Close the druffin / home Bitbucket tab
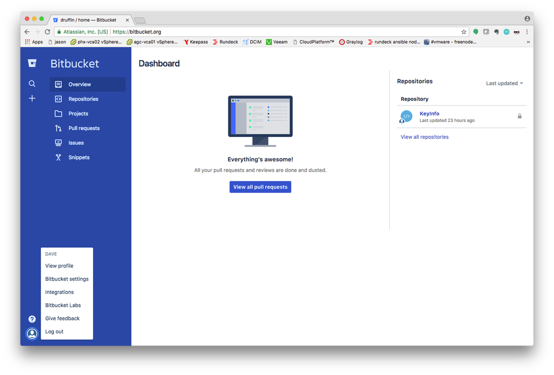The height and width of the screenshot is (375, 554). [x=127, y=20]
